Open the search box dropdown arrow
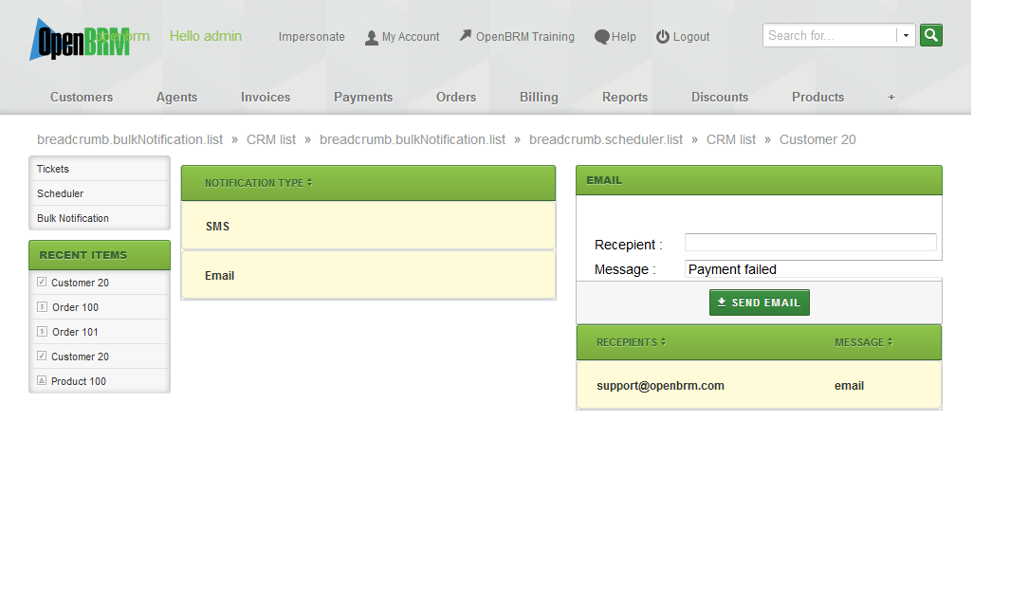The width and height of the screenshot is (1028, 604). click(906, 36)
